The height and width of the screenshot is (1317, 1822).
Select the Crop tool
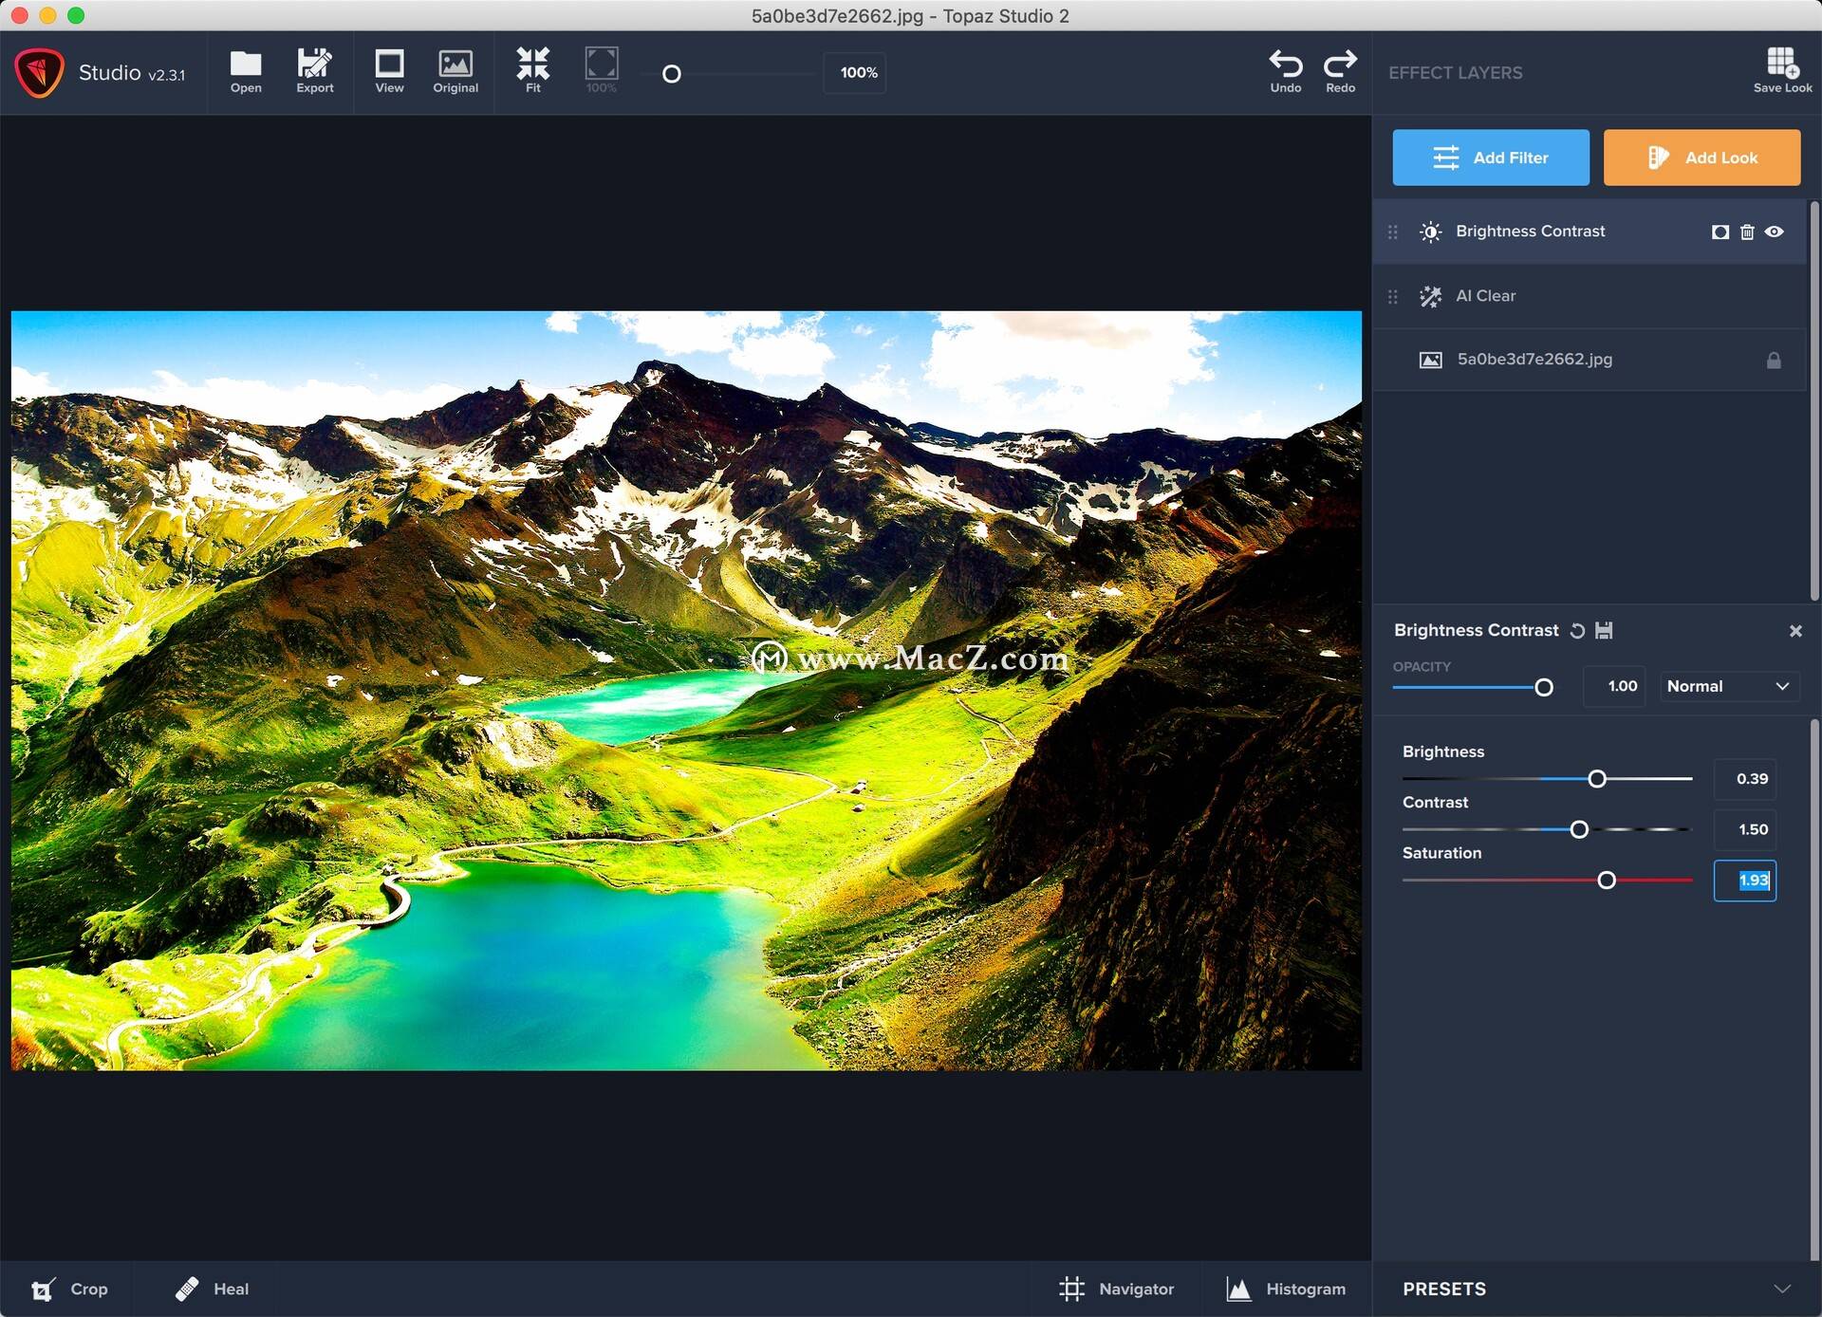coord(71,1289)
